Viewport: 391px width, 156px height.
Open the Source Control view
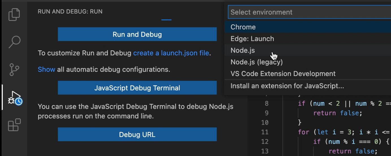(x=14, y=70)
